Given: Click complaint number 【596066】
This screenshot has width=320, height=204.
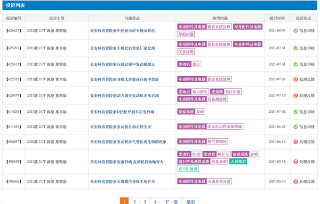Looking at the screenshot, I should click(14, 181).
